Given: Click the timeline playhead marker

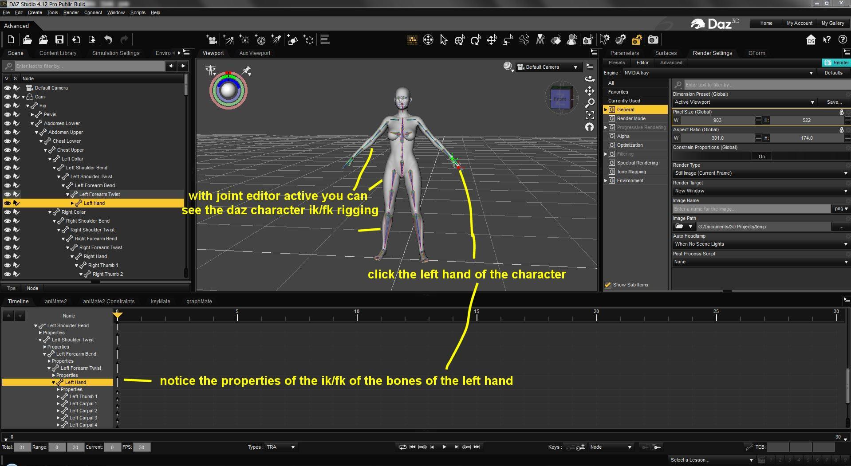Looking at the screenshot, I should [117, 315].
